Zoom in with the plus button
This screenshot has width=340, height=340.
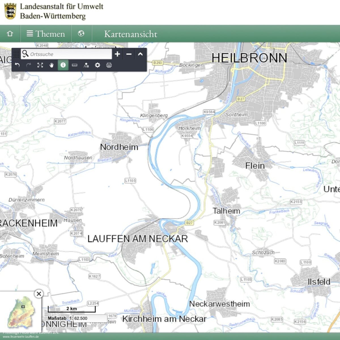[118, 54]
